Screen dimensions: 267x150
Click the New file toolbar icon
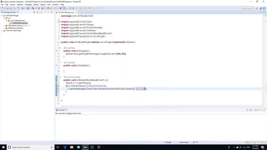coord(3,8)
